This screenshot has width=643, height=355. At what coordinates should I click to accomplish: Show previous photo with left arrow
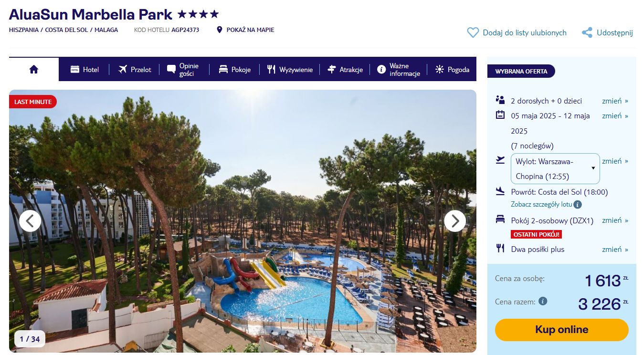[x=30, y=221]
